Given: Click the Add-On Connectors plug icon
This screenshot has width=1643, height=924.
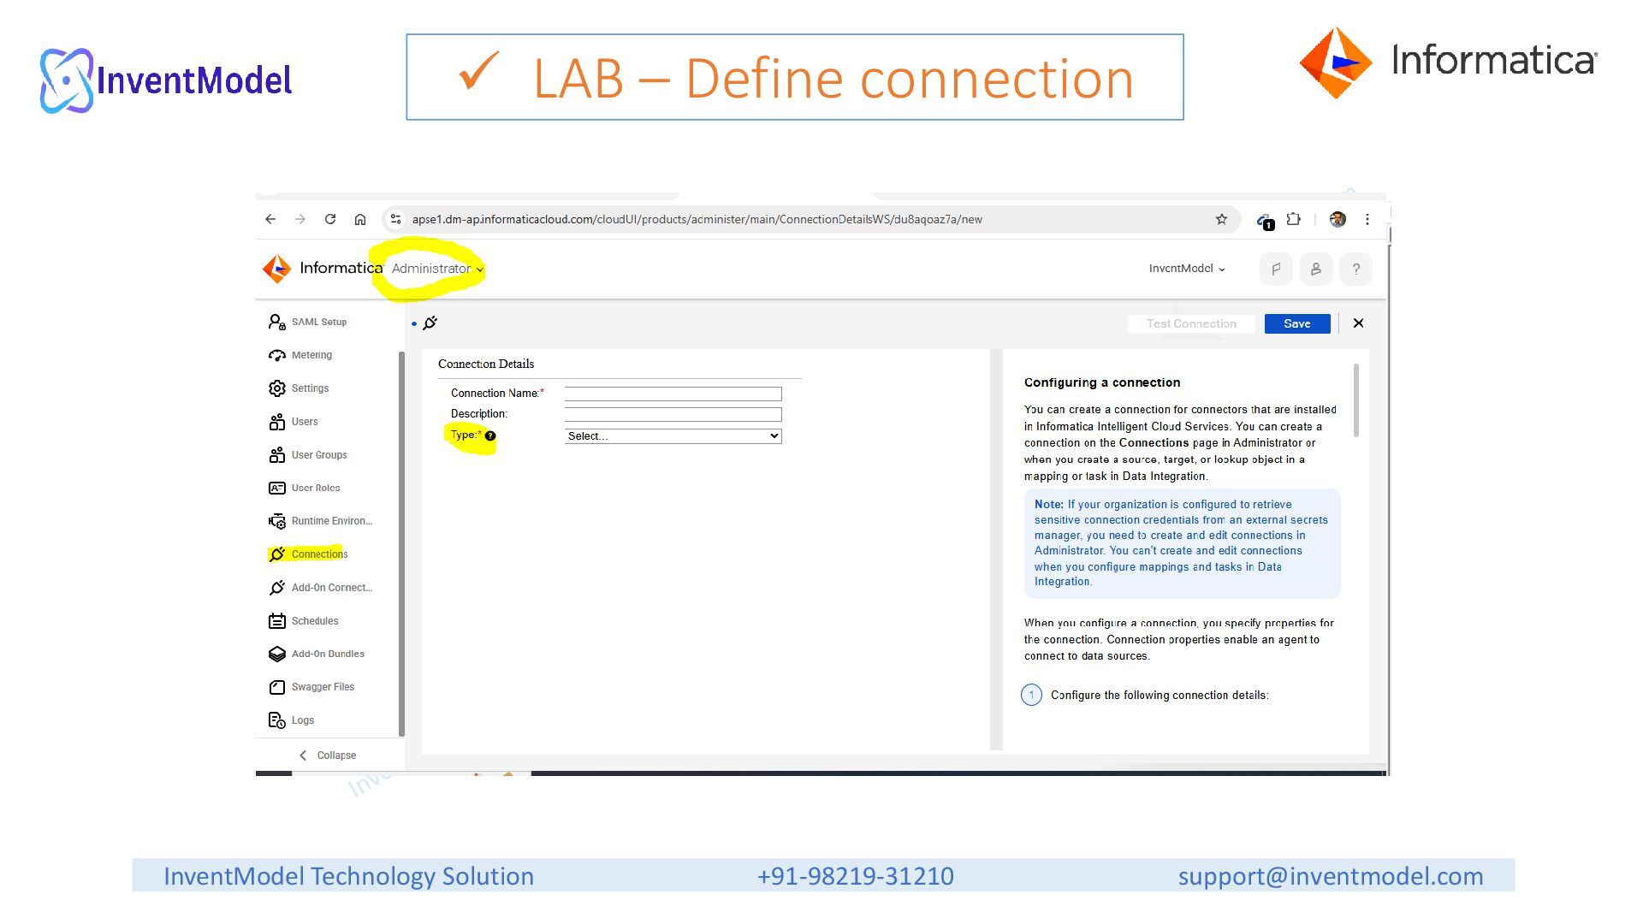Looking at the screenshot, I should click(x=277, y=588).
